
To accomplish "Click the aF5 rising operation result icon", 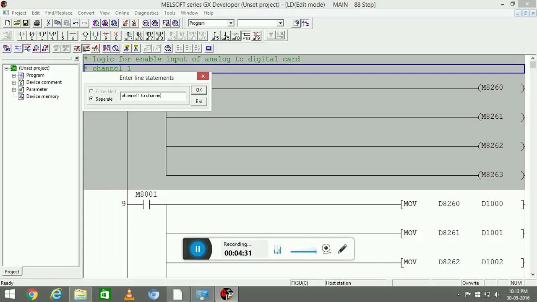I will click(215, 36).
